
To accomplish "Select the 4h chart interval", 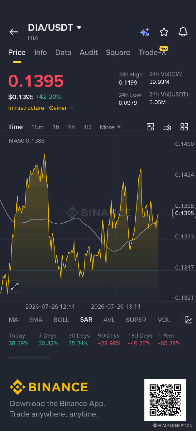I will 71,127.
